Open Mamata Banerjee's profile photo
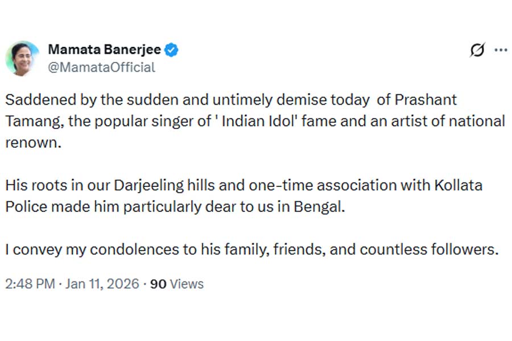The height and width of the screenshot is (341, 512). click(23, 59)
